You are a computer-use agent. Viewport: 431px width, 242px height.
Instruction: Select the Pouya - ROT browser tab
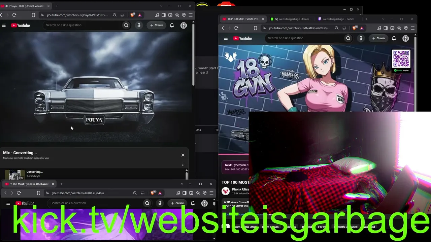(25, 6)
